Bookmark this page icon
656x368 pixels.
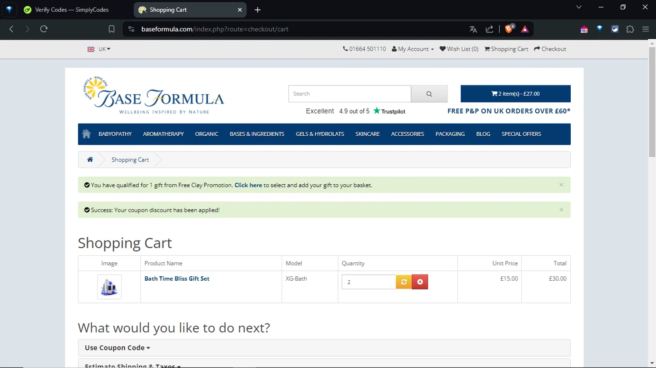pyautogui.click(x=112, y=29)
